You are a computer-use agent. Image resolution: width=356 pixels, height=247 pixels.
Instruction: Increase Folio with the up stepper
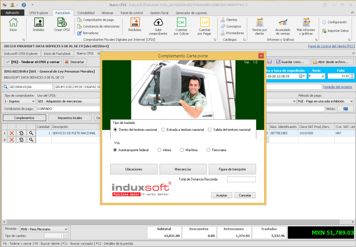(352, 75)
